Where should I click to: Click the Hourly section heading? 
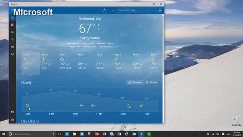[x=26, y=82]
